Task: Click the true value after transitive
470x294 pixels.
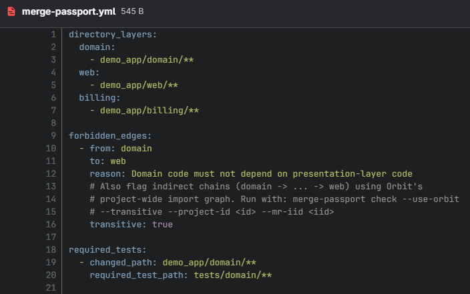Action: pos(162,225)
